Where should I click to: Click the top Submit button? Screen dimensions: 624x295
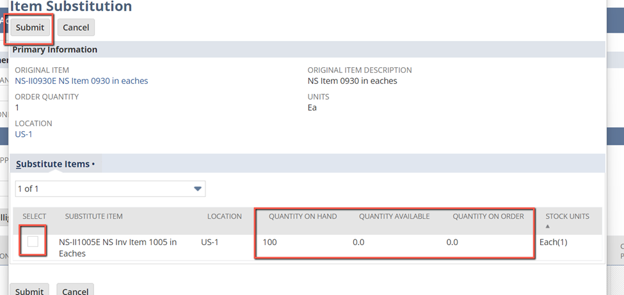pyautogui.click(x=30, y=28)
